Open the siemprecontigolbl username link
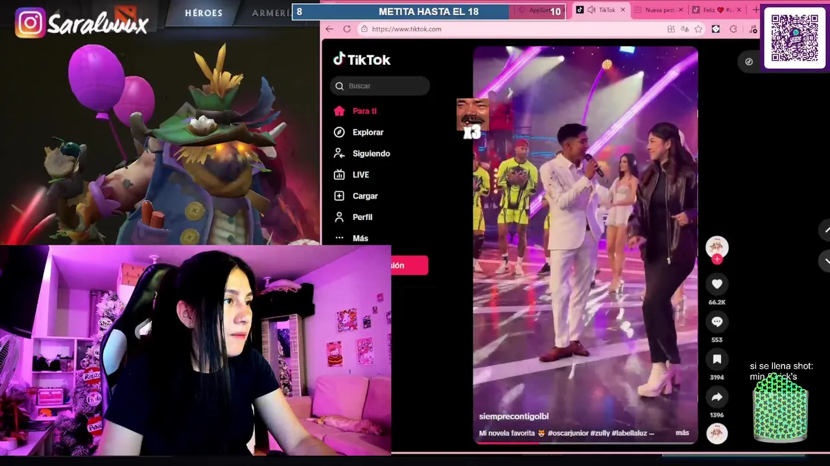830x466 pixels. (x=514, y=416)
